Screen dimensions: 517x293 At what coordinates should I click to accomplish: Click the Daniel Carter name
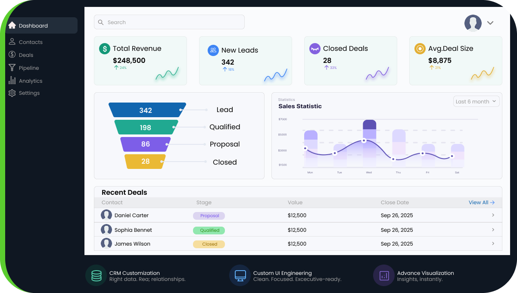131,215
